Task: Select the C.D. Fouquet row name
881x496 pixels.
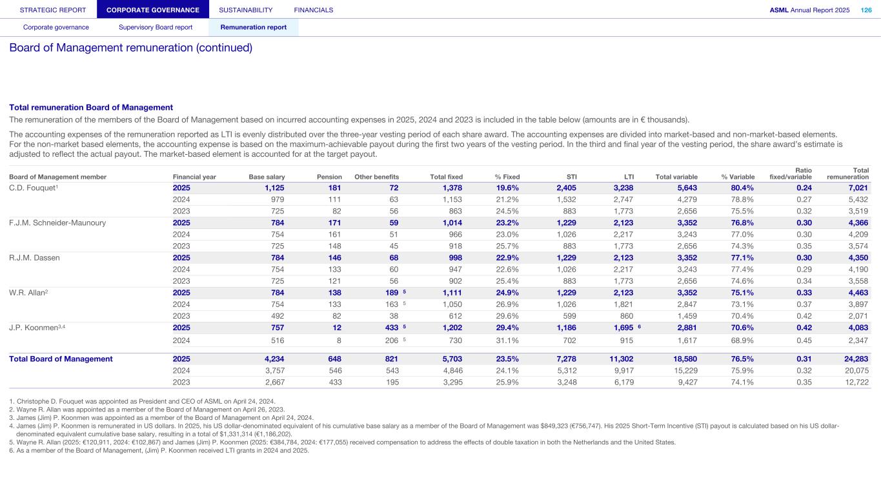Action: coord(33,188)
